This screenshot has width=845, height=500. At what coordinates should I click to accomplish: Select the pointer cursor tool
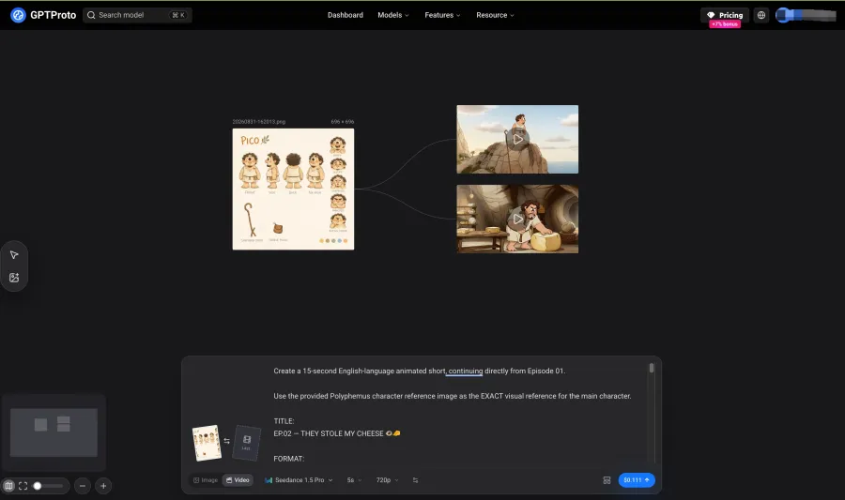pyautogui.click(x=14, y=254)
